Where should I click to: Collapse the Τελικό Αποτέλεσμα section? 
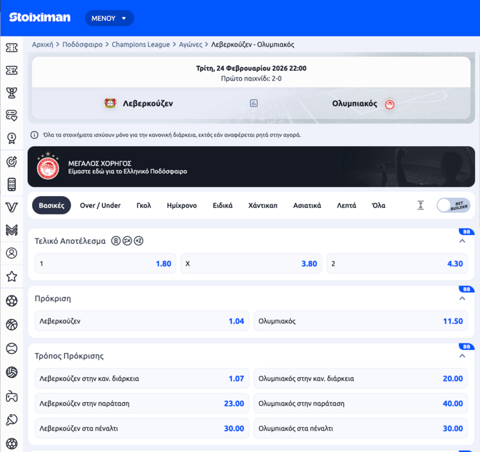click(x=462, y=241)
